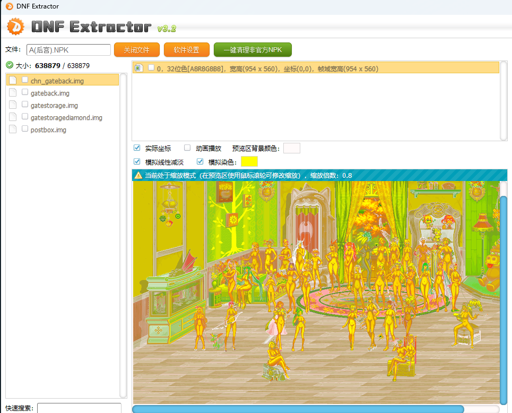Viewport: 512px width, 413px height.
Task: Click the file icon beside gateback.img
Action: point(13,92)
